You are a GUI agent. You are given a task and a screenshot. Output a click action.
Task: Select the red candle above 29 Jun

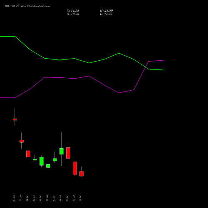tap(15, 119)
